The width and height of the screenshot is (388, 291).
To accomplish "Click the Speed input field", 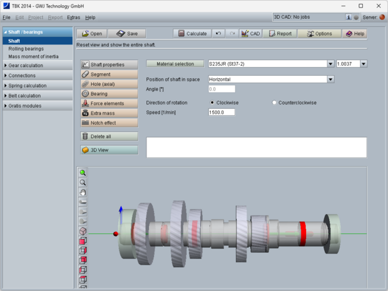I will [222, 112].
